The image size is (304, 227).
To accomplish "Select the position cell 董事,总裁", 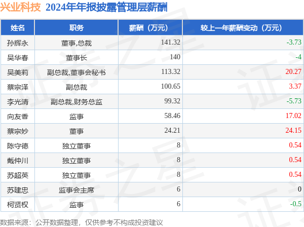I will click(77, 43).
